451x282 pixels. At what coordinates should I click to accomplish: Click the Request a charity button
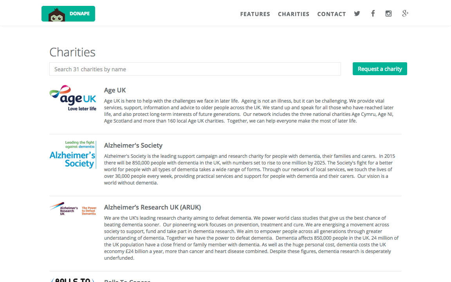point(380,69)
